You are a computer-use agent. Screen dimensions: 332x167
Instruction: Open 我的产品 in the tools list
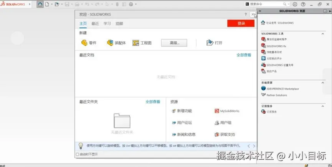point(269,71)
